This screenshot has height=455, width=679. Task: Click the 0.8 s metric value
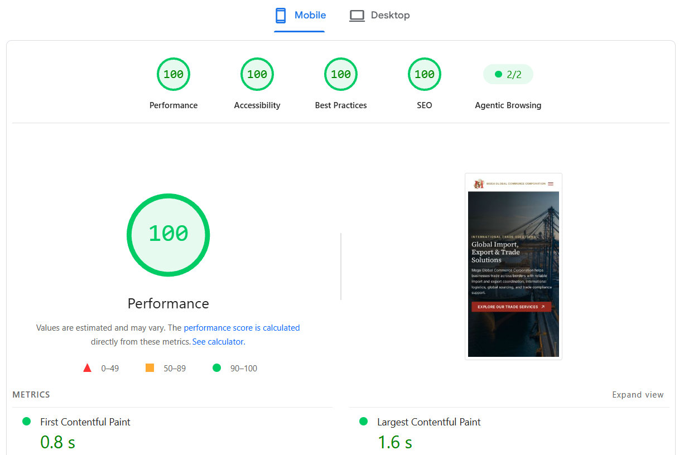[x=57, y=442]
